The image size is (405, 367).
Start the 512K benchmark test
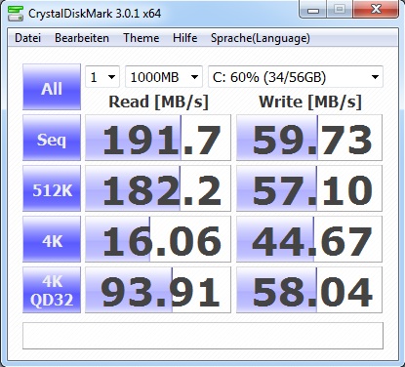click(52, 188)
